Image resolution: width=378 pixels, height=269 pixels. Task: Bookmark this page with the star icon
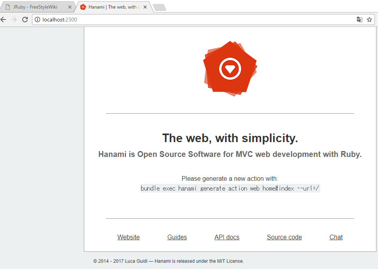pyautogui.click(x=369, y=20)
